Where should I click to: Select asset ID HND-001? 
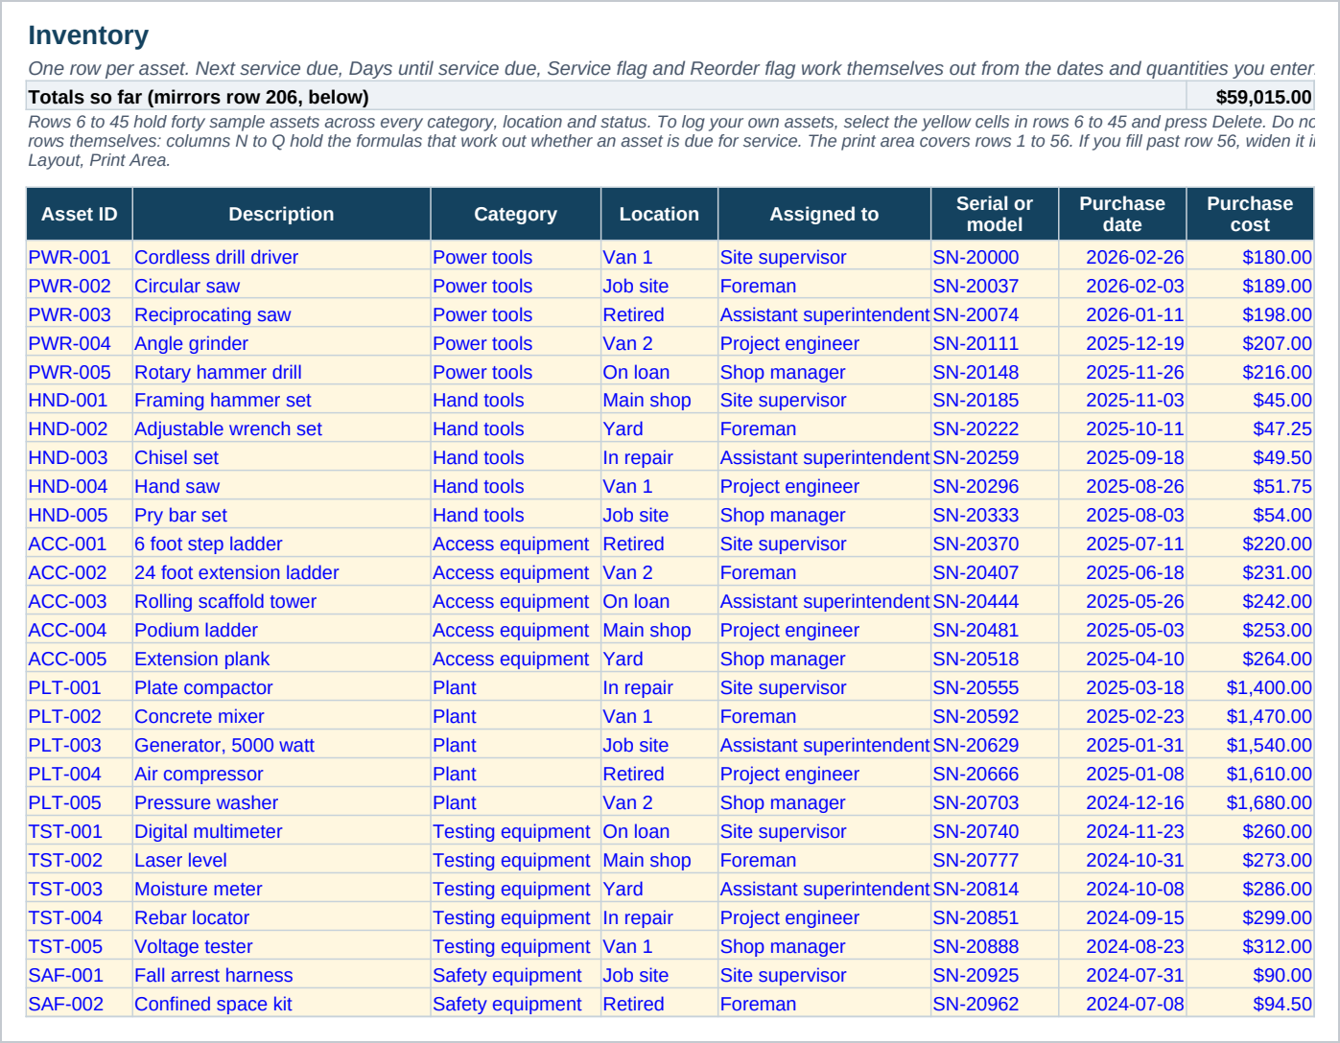pos(80,400)
